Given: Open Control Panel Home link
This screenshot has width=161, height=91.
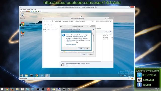Looking at the screenshot, I should pyautogui.click(x=50, y=25).
